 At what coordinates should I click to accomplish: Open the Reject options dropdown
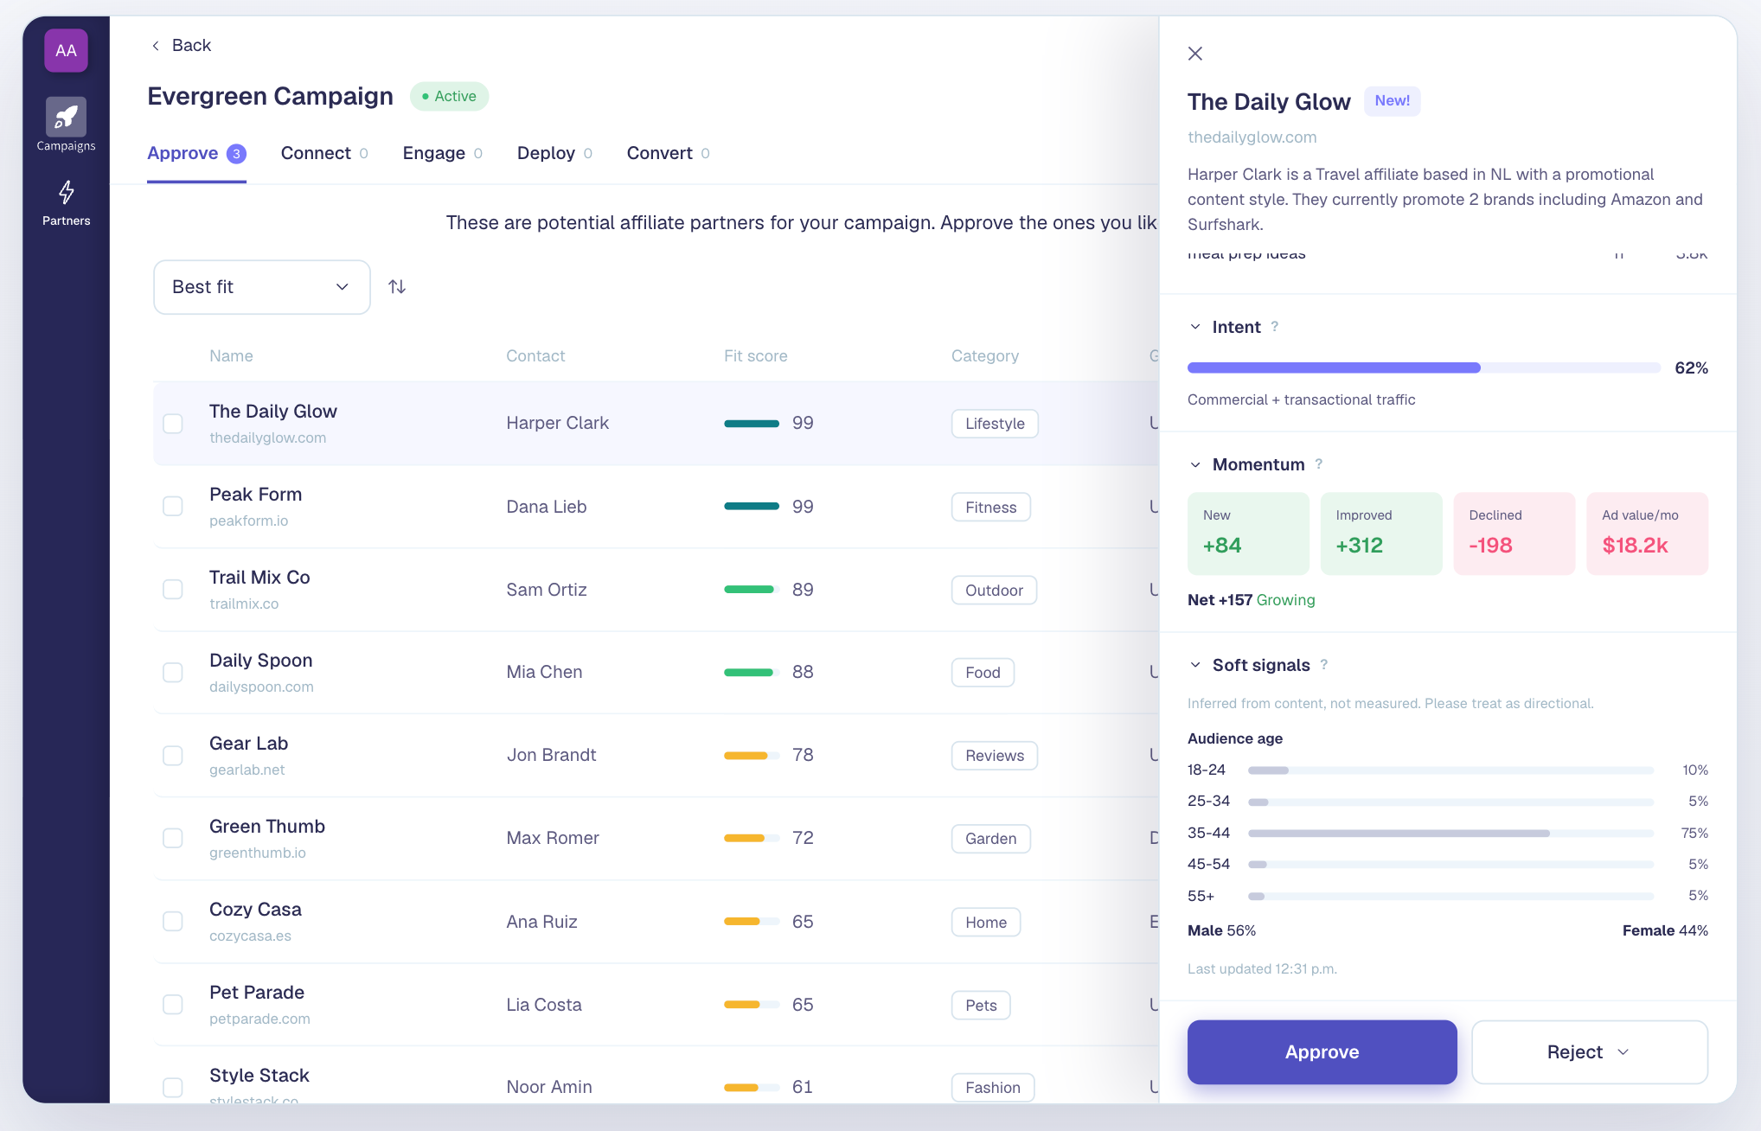[x=1590, y=1051]
